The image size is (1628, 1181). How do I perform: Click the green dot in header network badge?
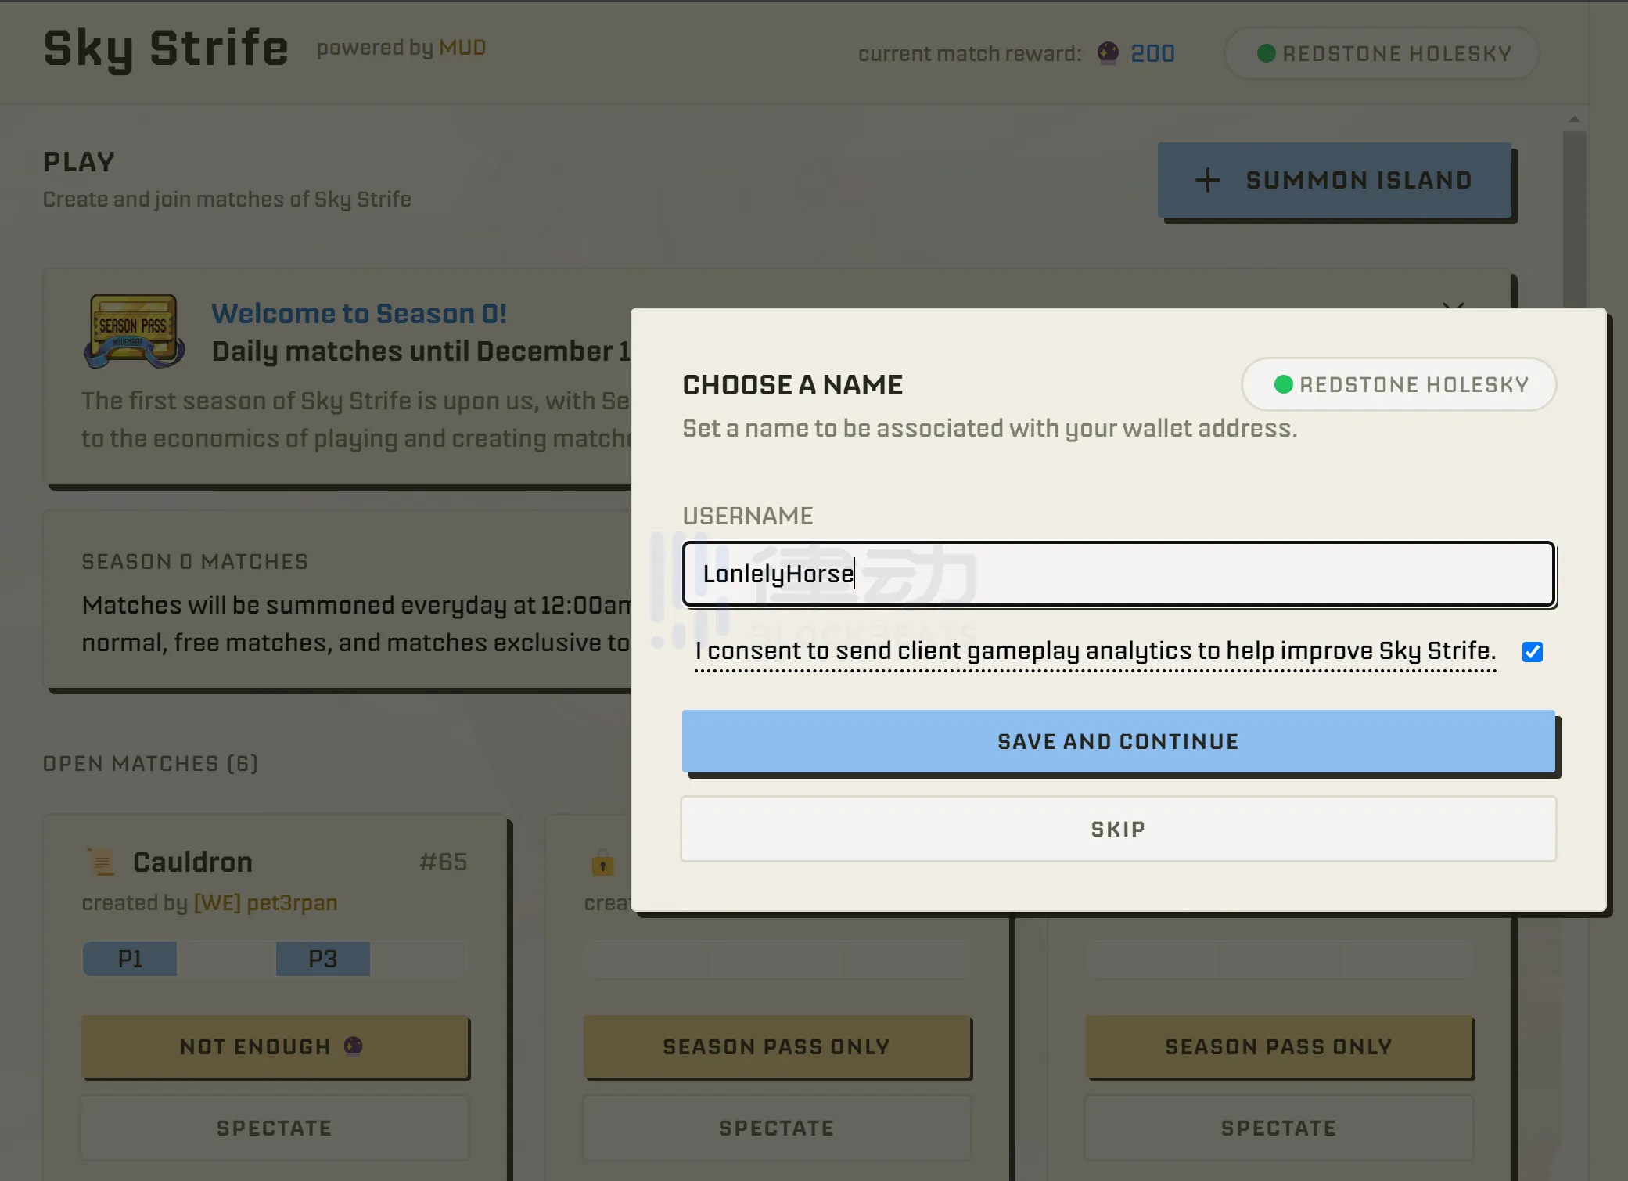coord(1266,53)
